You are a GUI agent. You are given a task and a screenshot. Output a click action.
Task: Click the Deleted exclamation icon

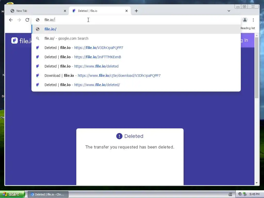[119, 136]
